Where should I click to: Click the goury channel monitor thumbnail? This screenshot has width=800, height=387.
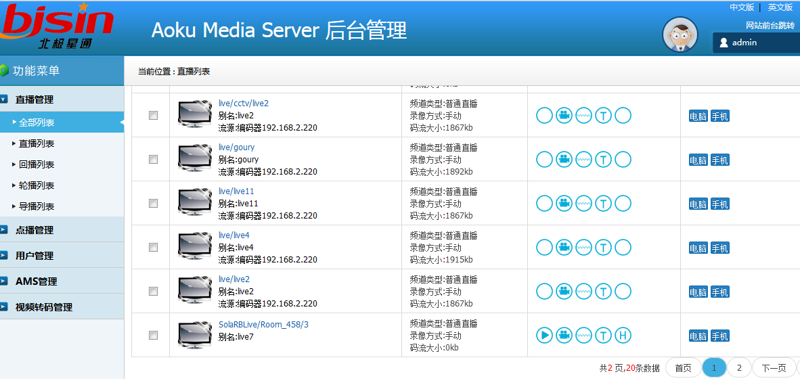195,159
